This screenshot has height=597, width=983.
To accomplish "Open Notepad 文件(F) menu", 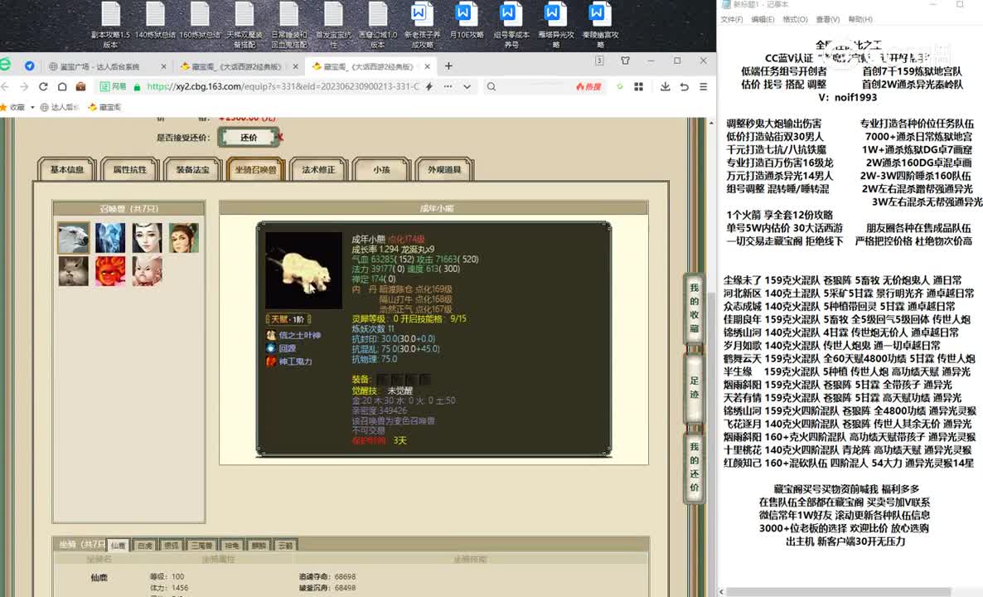I will coord(732,19).
